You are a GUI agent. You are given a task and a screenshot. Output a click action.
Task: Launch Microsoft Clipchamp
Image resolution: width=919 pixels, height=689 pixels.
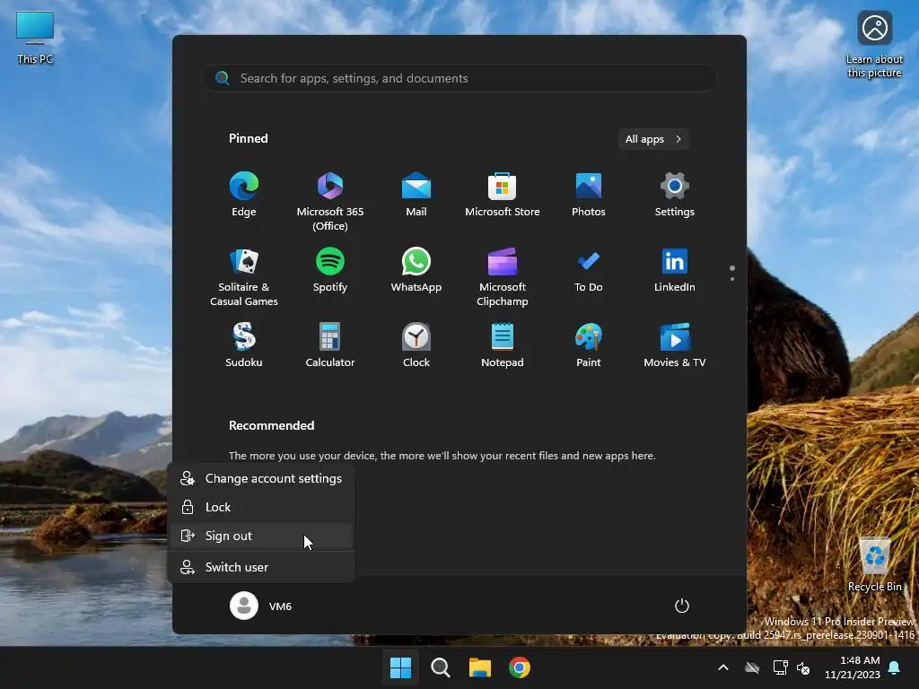pyautogui.click(x=503, y=276)
